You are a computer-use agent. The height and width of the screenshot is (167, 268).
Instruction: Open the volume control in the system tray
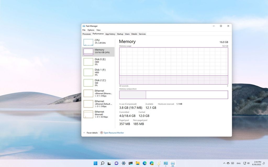(x=248, y=163)
